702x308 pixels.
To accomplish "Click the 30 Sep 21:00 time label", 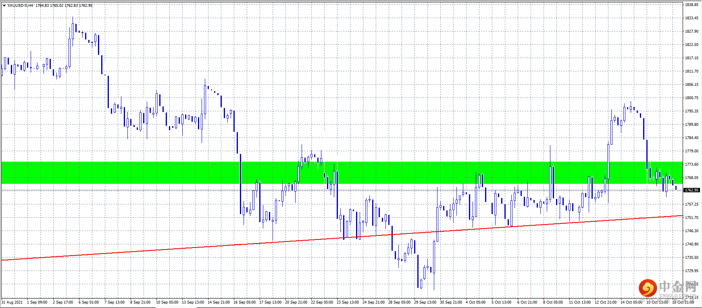I will [451, 302].
